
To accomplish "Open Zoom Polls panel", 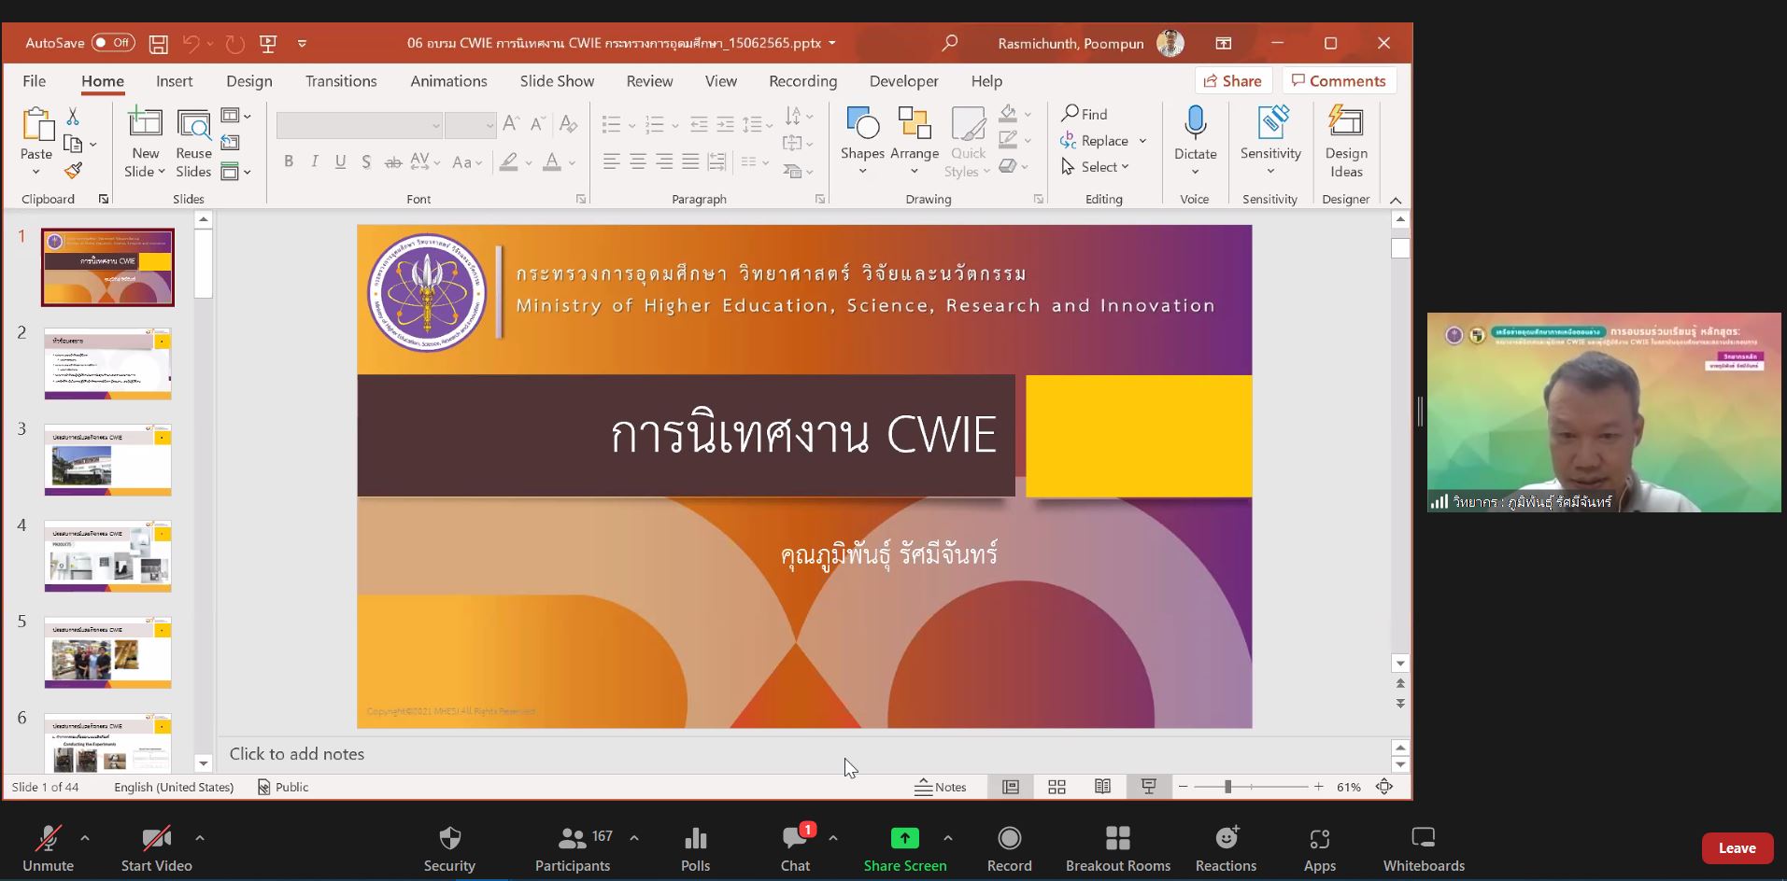I will pyautogui.click(x=695, y=849).
